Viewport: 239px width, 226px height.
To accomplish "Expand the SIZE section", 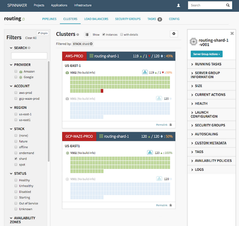I will pos(211,86).
